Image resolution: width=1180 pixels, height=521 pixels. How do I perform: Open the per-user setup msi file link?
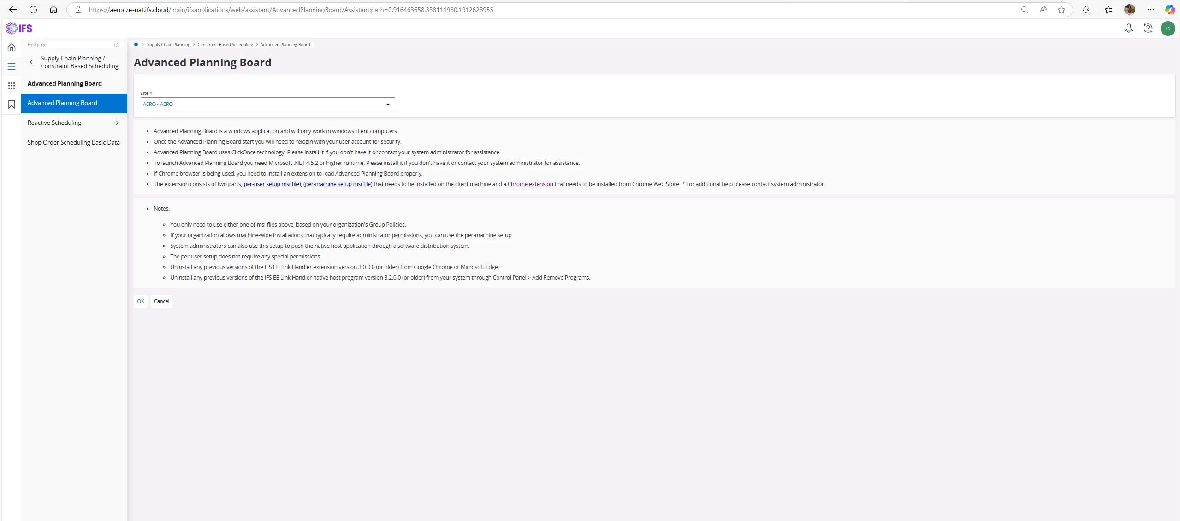coord(272,184)
